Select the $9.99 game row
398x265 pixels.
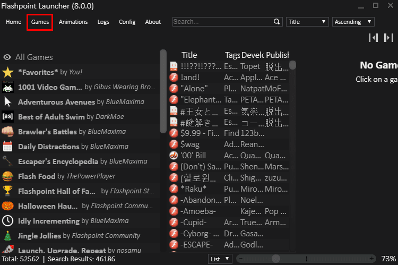[229, 133]
